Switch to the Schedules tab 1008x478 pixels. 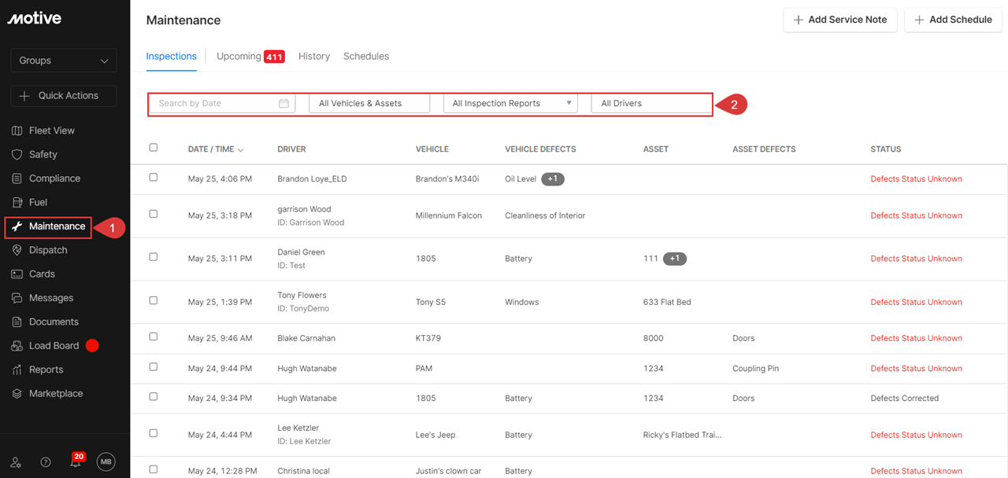tap(366, 57)
